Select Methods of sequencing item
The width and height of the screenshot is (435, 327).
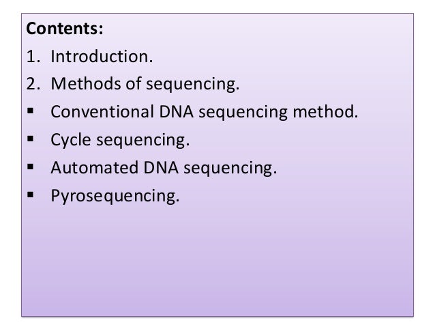coord(145,84)
